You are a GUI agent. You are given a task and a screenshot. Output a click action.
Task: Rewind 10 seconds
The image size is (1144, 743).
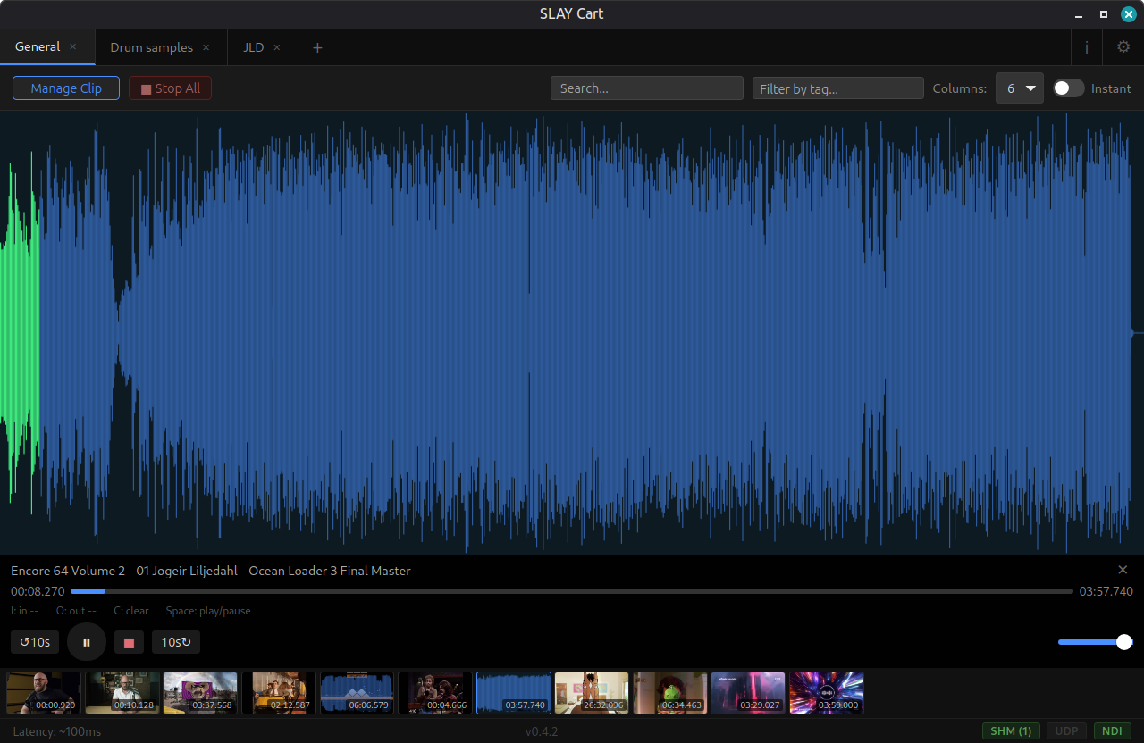pyautogui.click(x=35, y=642)
